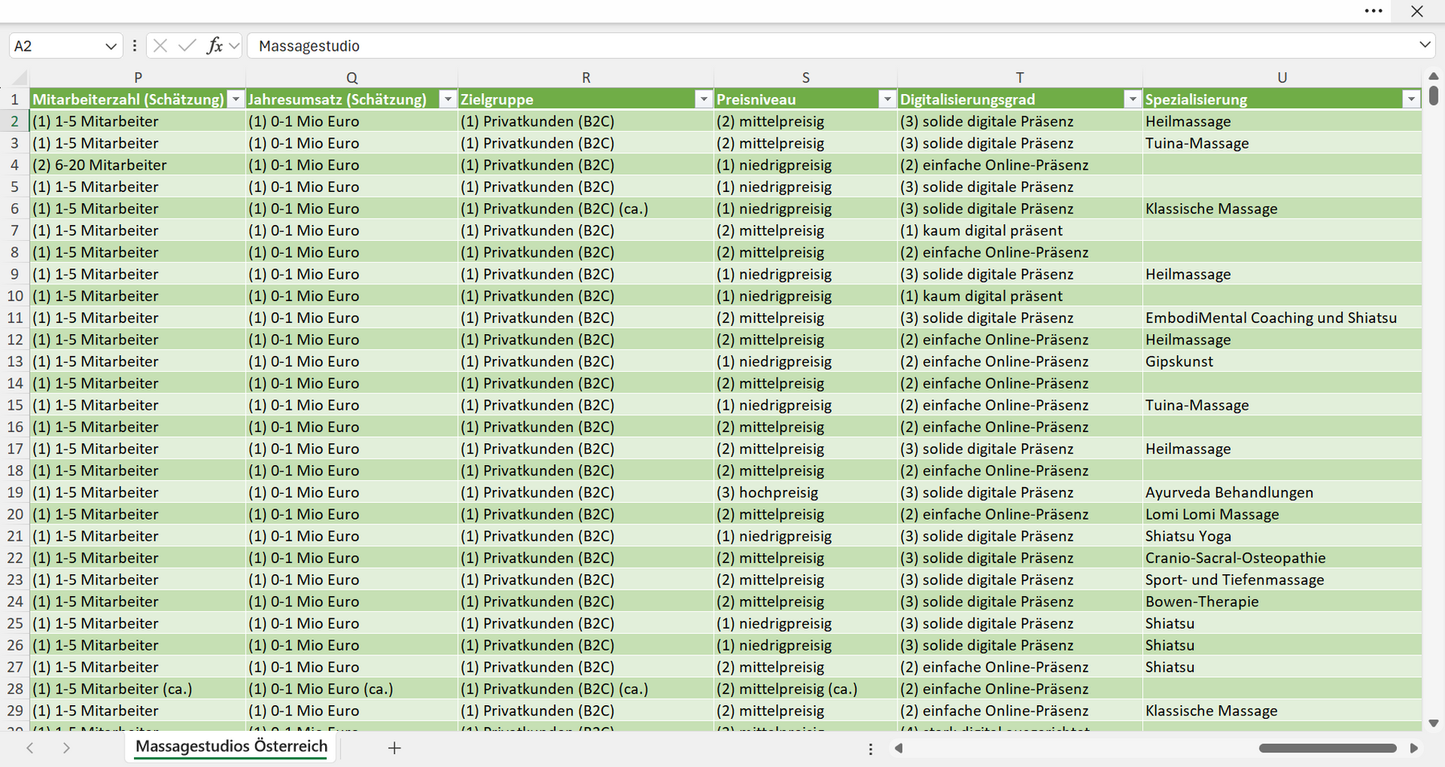Add a new sheet with plus icon

click(394, 748)
